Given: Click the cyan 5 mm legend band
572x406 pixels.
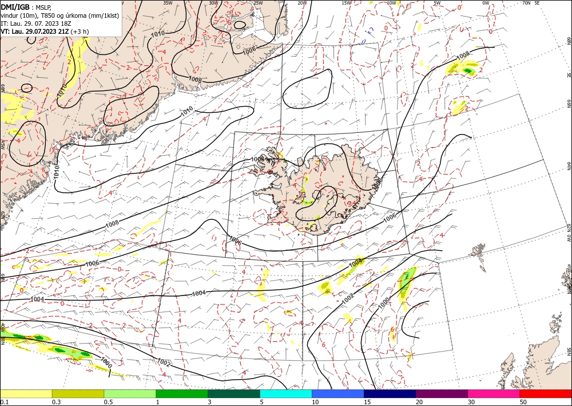Looking at the screenshot, I should pyautogui.click(x=286, y=393).
